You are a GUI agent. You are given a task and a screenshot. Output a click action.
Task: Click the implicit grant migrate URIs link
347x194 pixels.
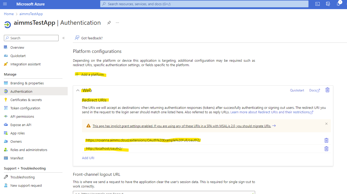(182, 126)
